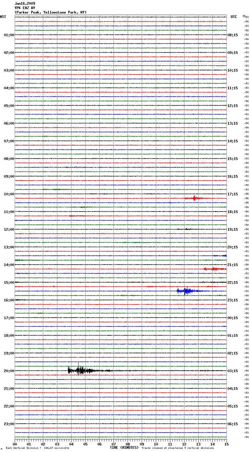Select the 20:00 MST time label
The image size is (250, 452).
[x=9, y=371]
